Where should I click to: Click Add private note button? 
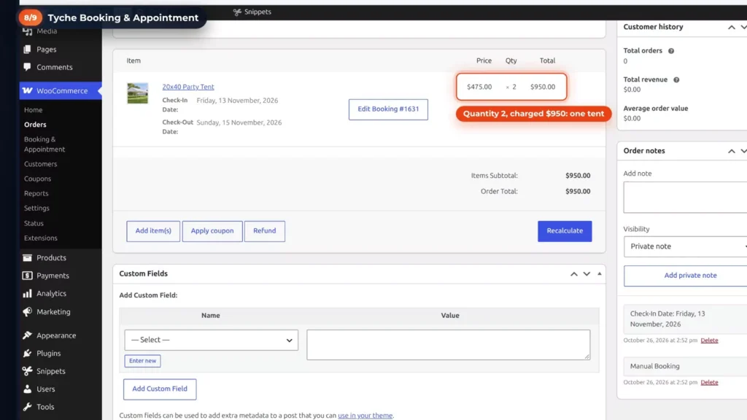(686, 276)
